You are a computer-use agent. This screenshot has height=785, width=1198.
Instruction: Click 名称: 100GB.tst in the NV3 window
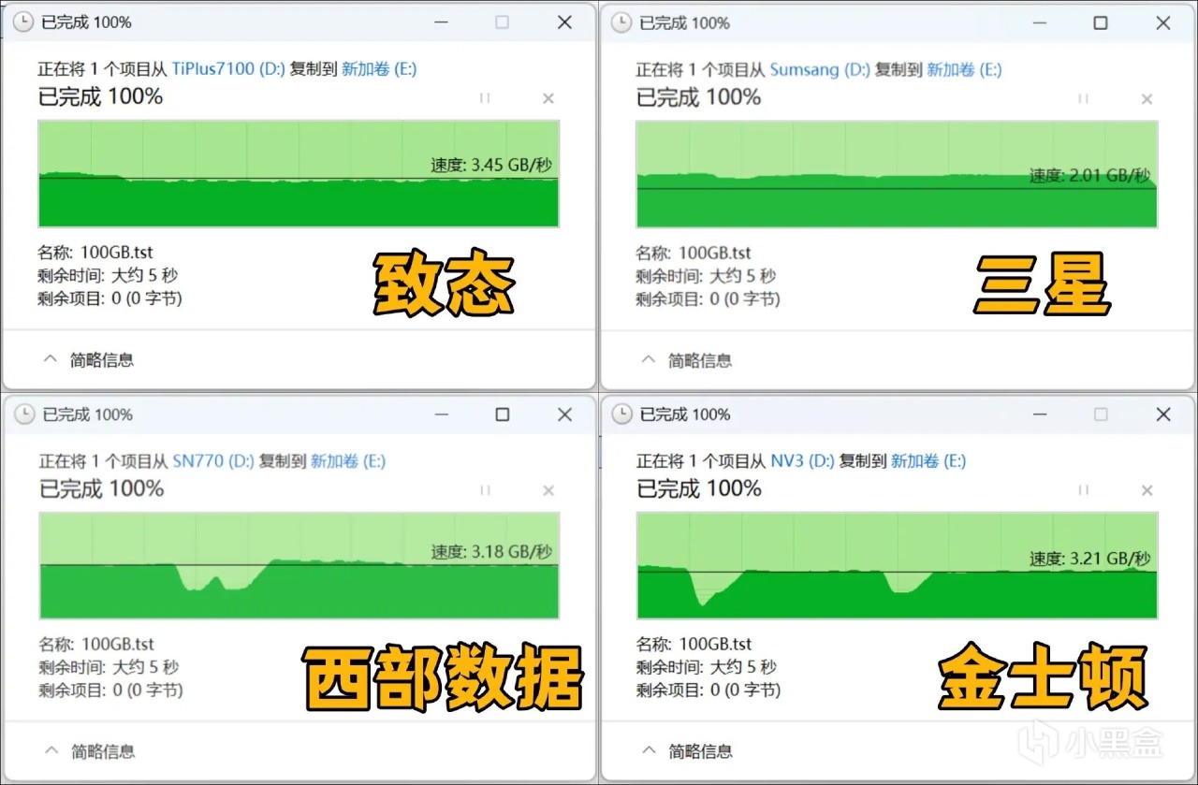point(694,644)
